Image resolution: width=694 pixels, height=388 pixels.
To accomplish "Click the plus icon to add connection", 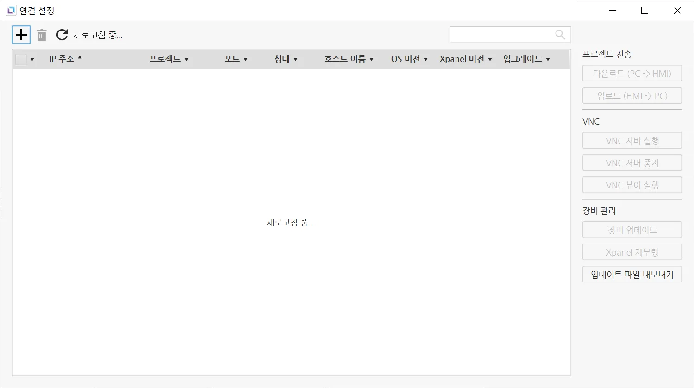I will (x=21, y=35).
